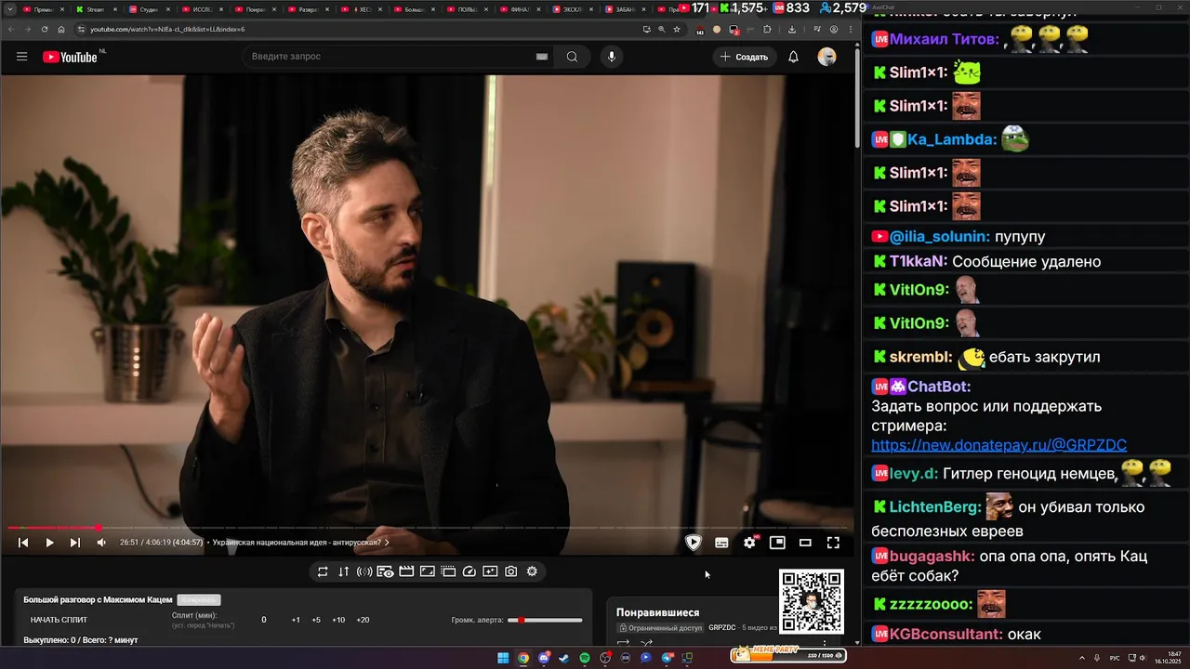Open GRPZDC channel link in playlist panel
Image resolution: width=1190 pixels, height=669 pixels.
tap(721, 628)
